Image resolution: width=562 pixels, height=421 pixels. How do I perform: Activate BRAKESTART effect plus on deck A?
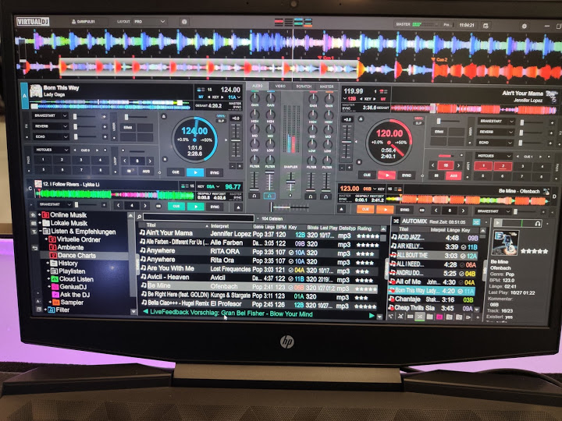(105, 116)
